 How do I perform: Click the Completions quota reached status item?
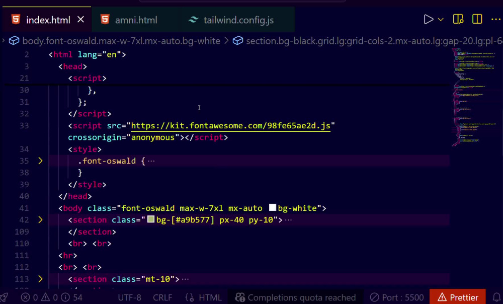pyautogui.click(x=295, y=297)
